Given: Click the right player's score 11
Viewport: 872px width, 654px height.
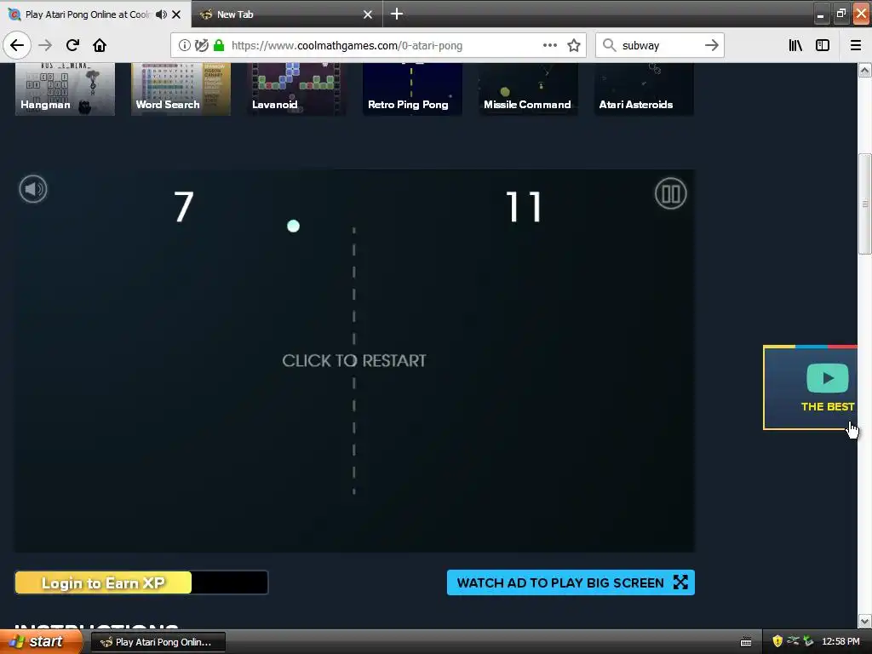Looking at the screenshot, I should click(524, 207).
